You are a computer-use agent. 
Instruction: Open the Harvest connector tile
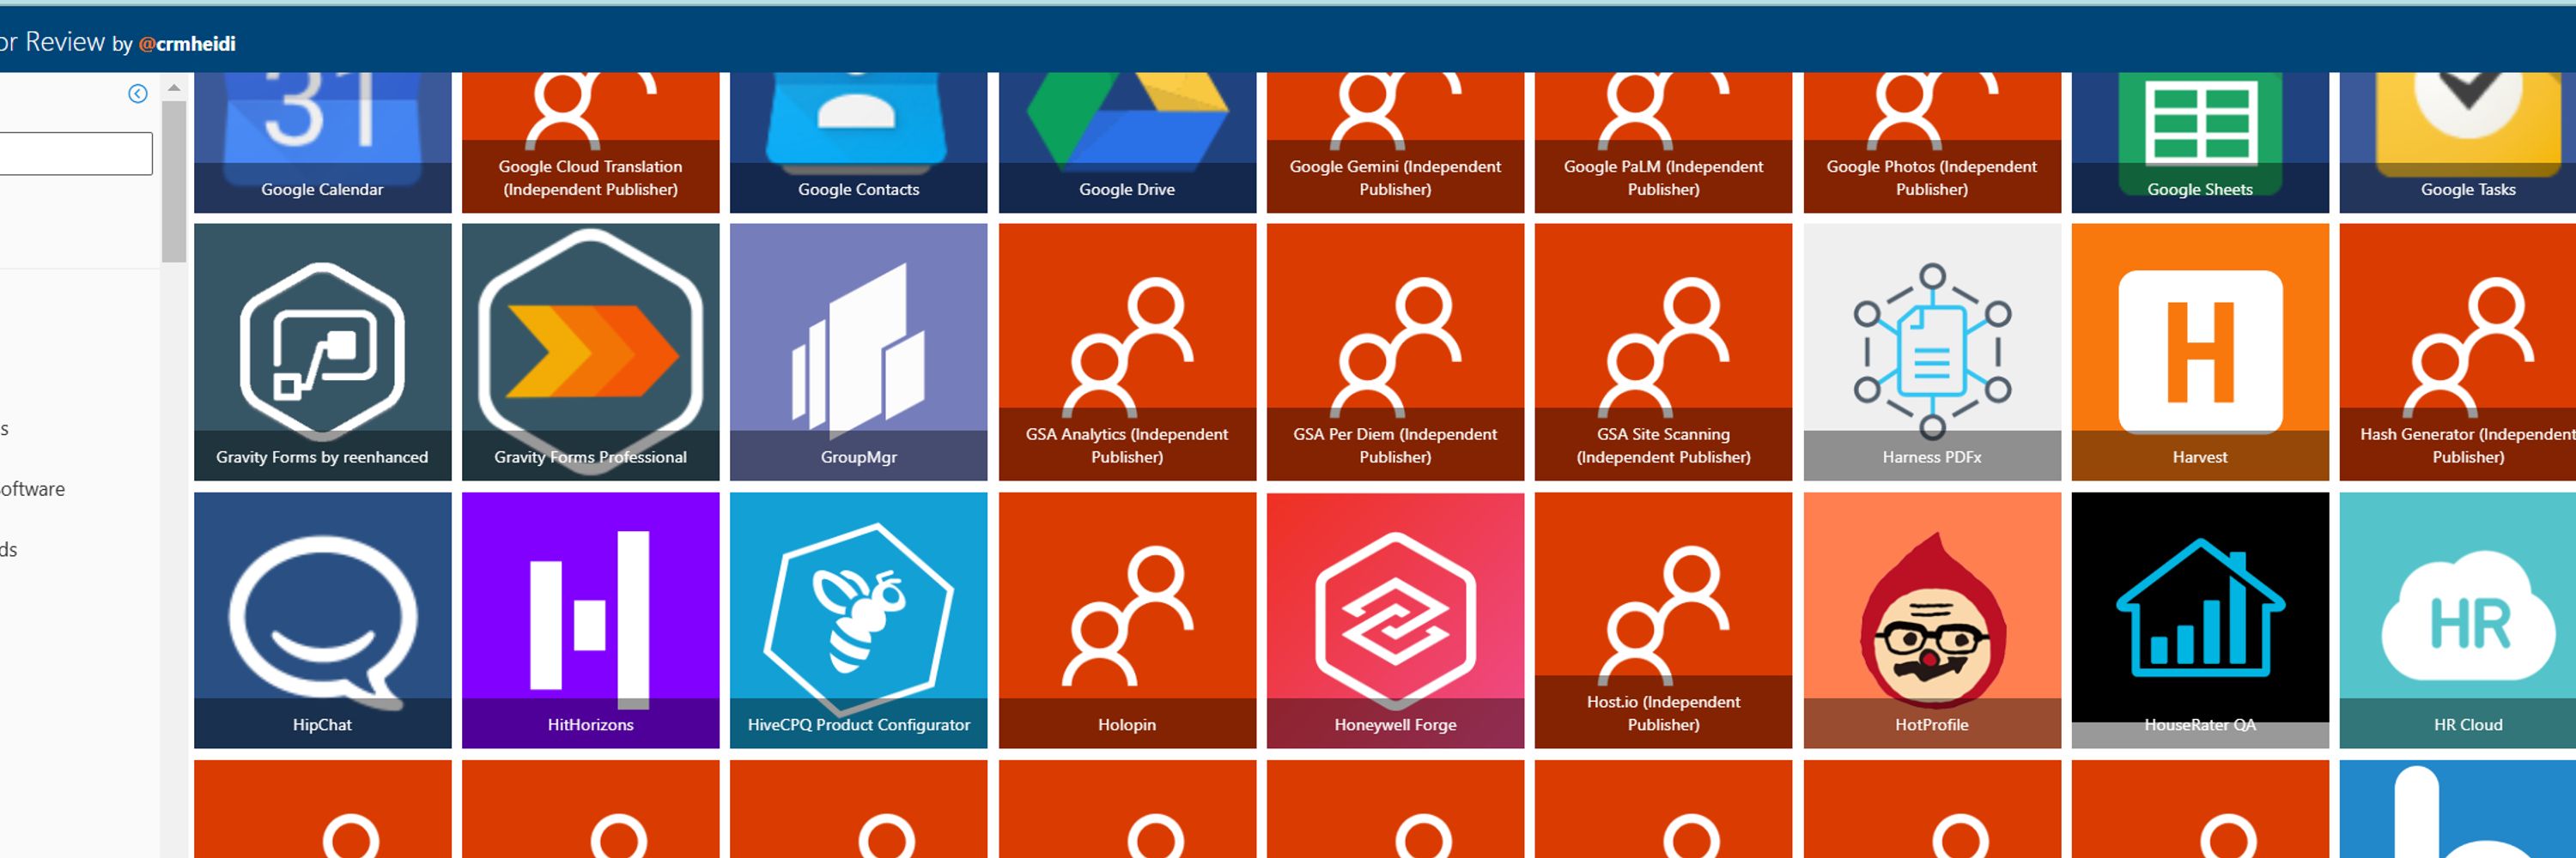[2200, 352]
